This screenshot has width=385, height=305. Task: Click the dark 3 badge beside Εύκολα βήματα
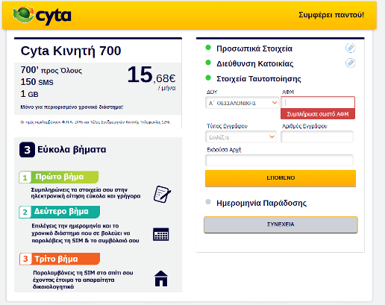[x=27, y=150]
